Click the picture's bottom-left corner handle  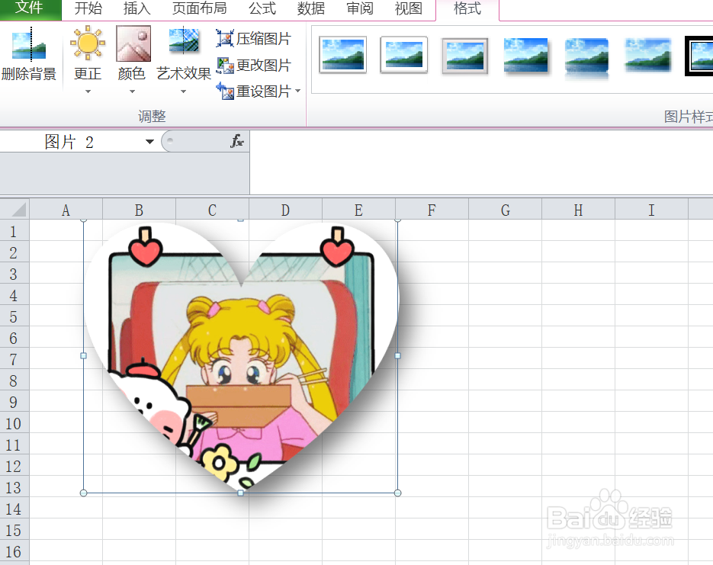84,493
